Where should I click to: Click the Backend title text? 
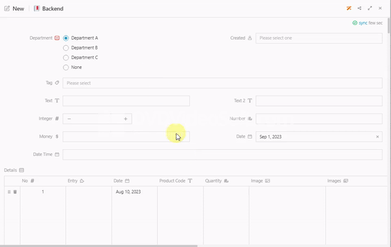53,8
